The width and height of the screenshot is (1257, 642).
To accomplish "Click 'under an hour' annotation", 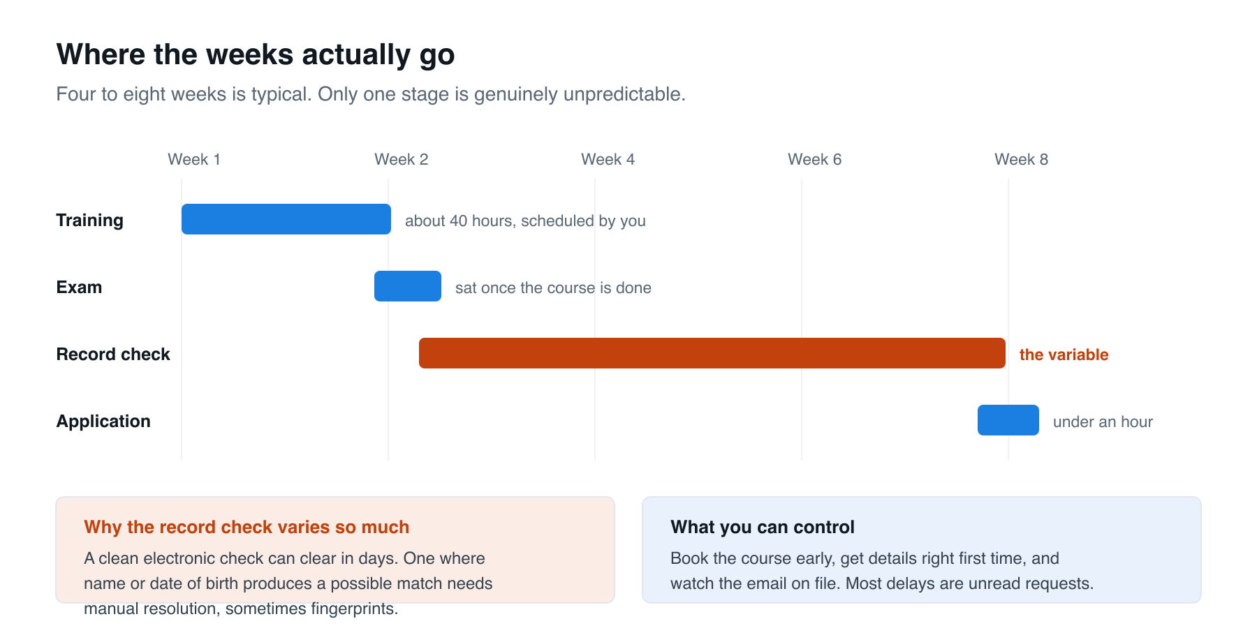I will coord(1103,421).
